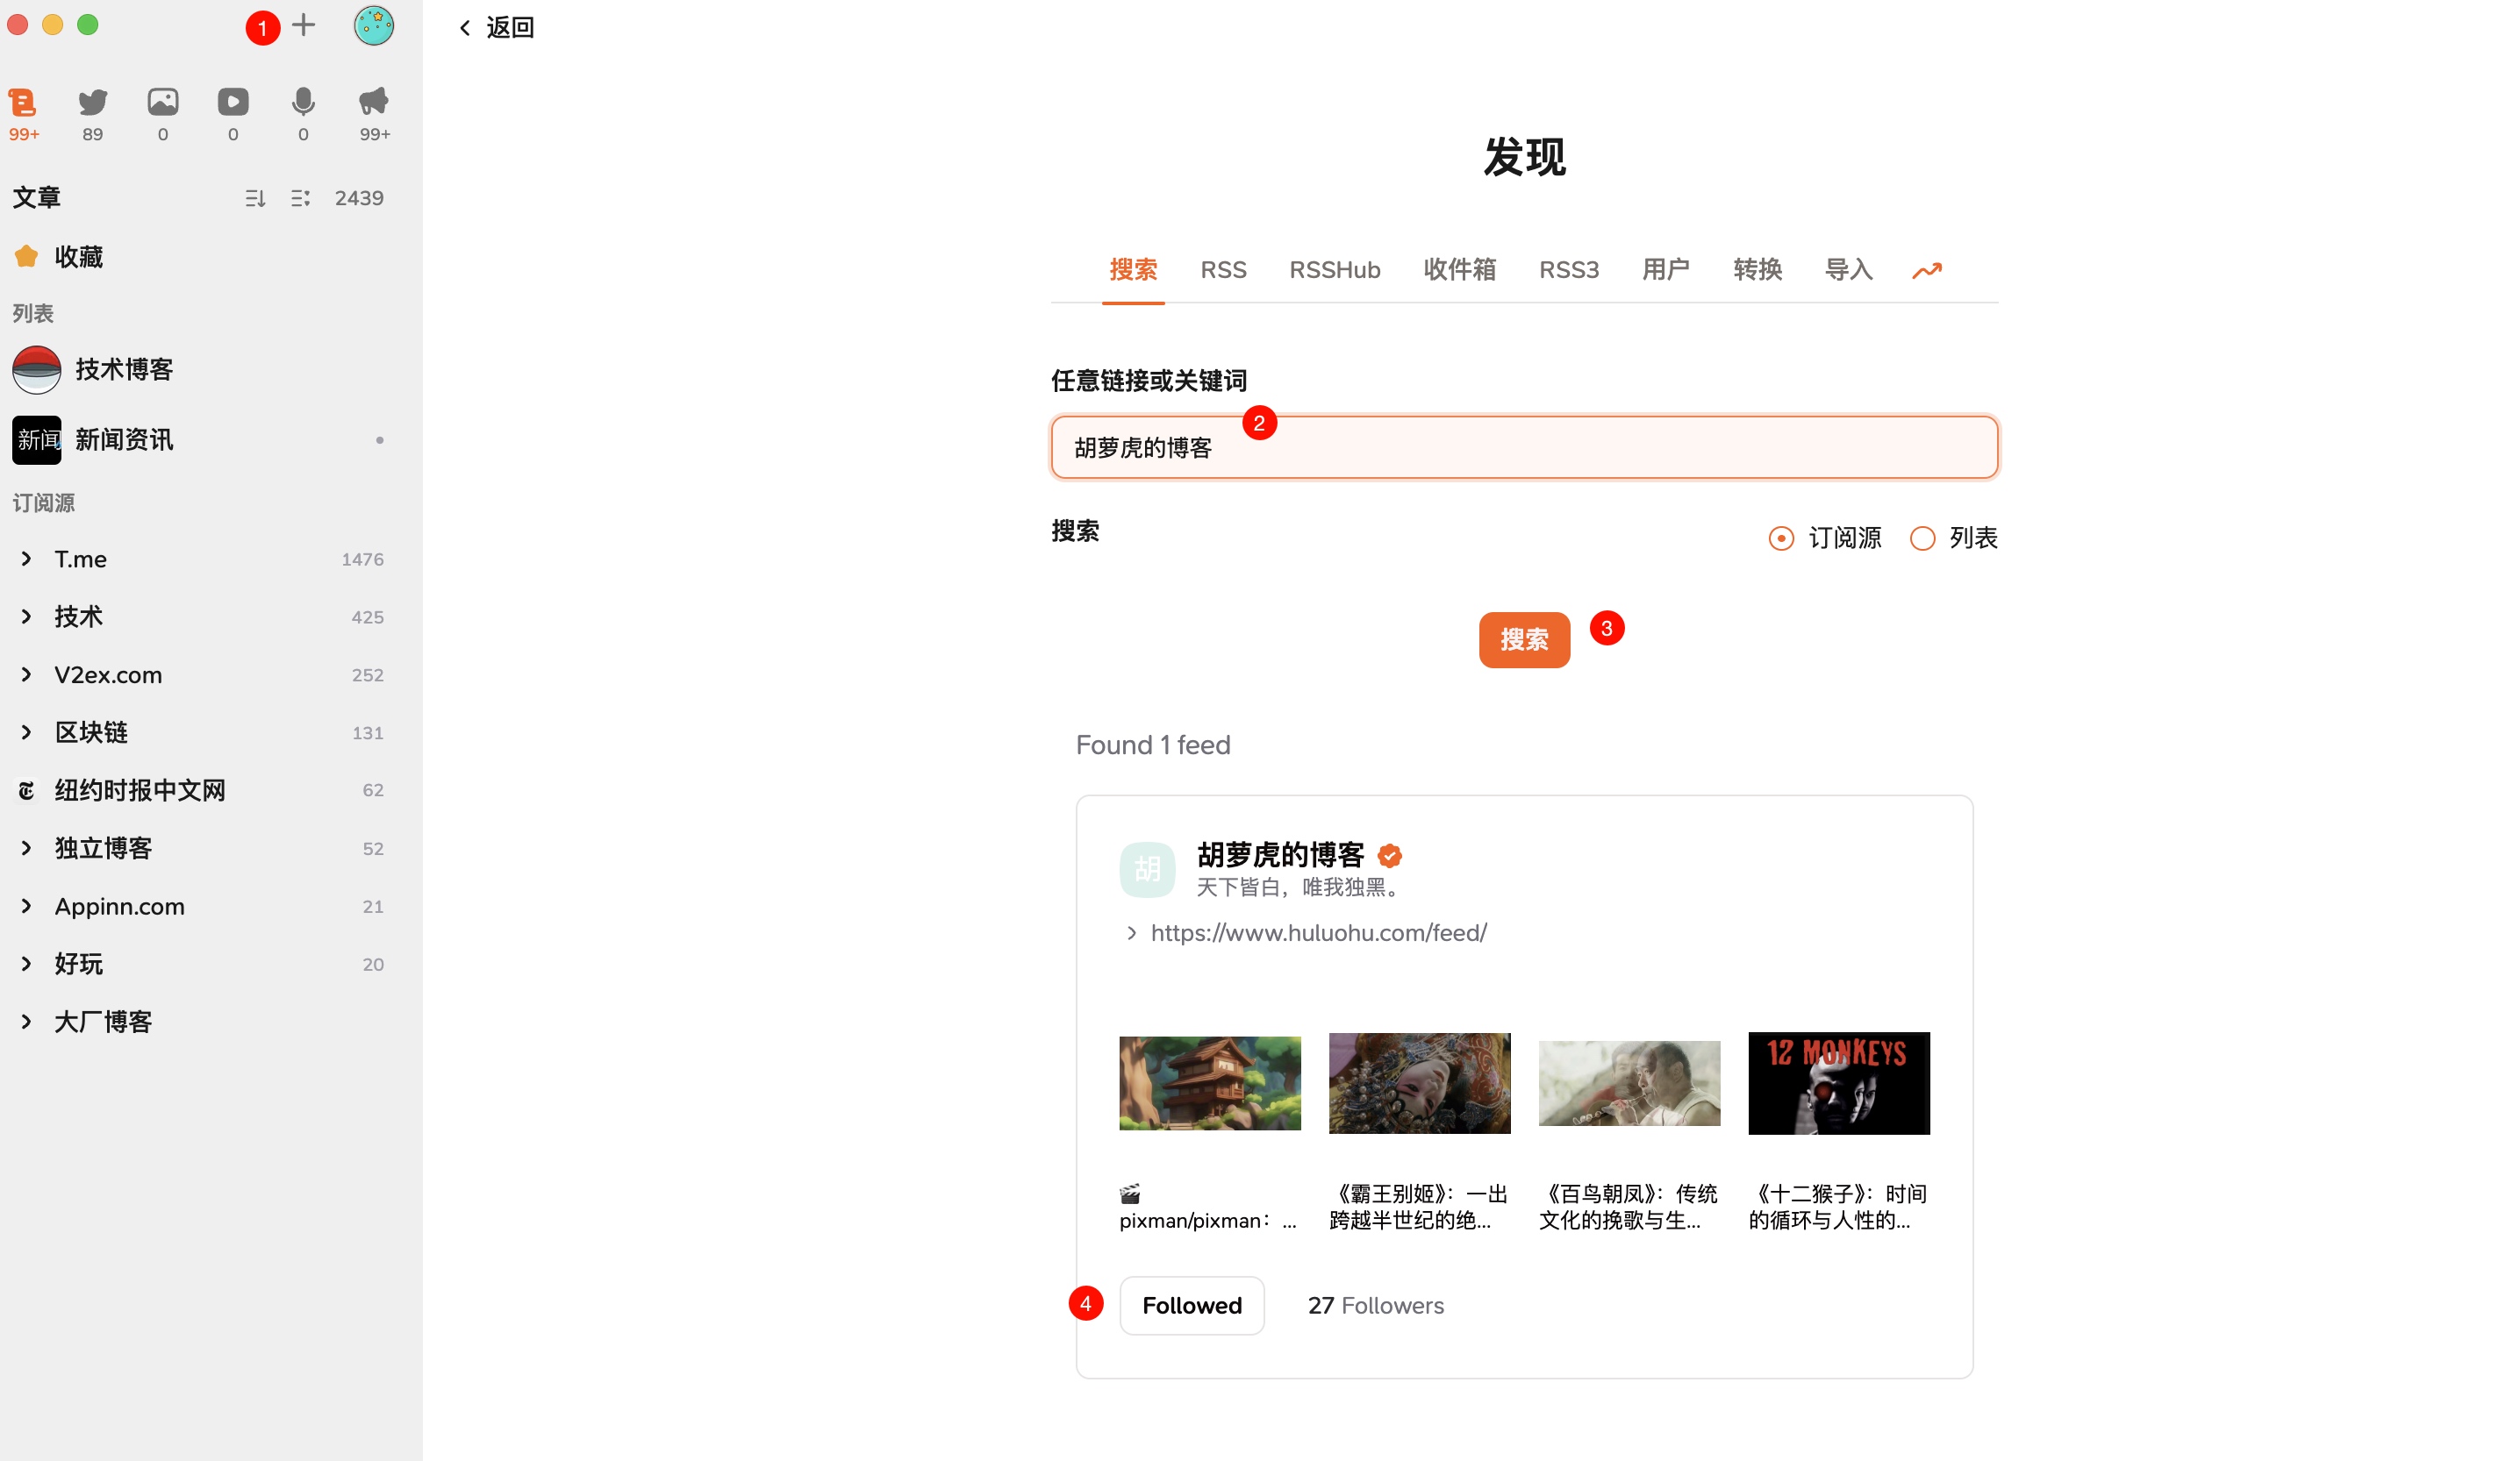Click the 胡萝虎的博客 feed title
Image resolution: width=2520 pixels, height=1461 pixels.
tap(1280, 855)
